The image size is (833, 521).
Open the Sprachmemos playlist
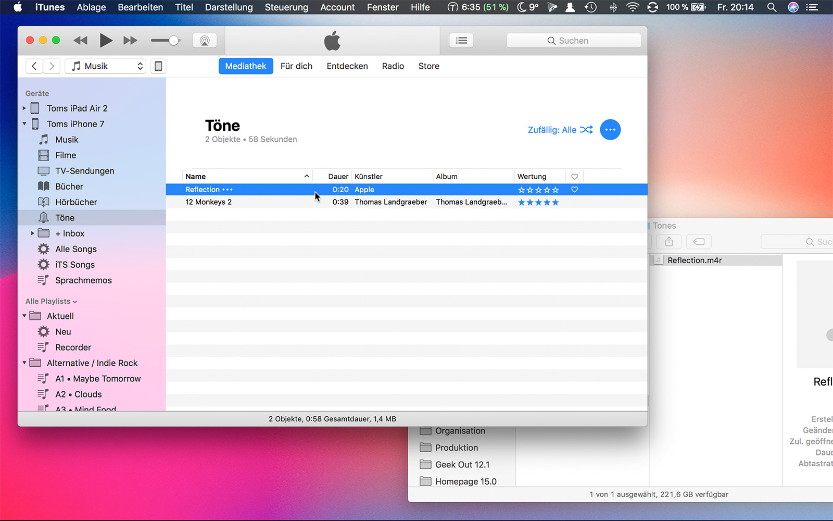click(x=83, y=280)
